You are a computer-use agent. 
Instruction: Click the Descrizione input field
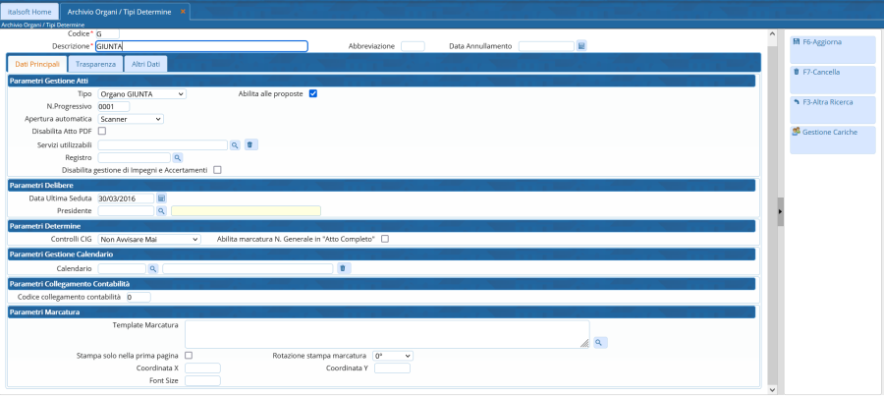pos(201,46)
